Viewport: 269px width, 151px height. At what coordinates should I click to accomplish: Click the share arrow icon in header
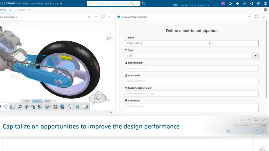(x=244, y=4)
